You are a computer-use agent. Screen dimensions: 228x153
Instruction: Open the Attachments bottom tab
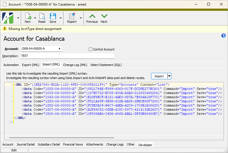click(x=95, y=144)
